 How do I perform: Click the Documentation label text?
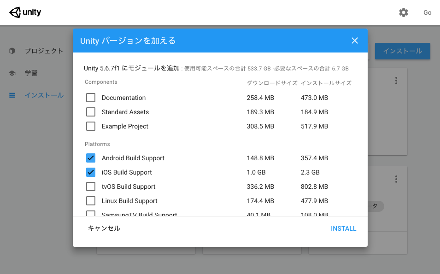click(x=124, y=98)
